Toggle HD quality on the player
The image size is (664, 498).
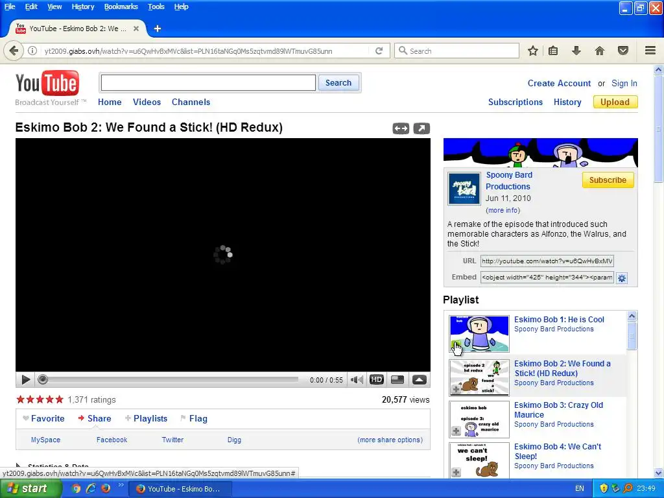[377, 379]
